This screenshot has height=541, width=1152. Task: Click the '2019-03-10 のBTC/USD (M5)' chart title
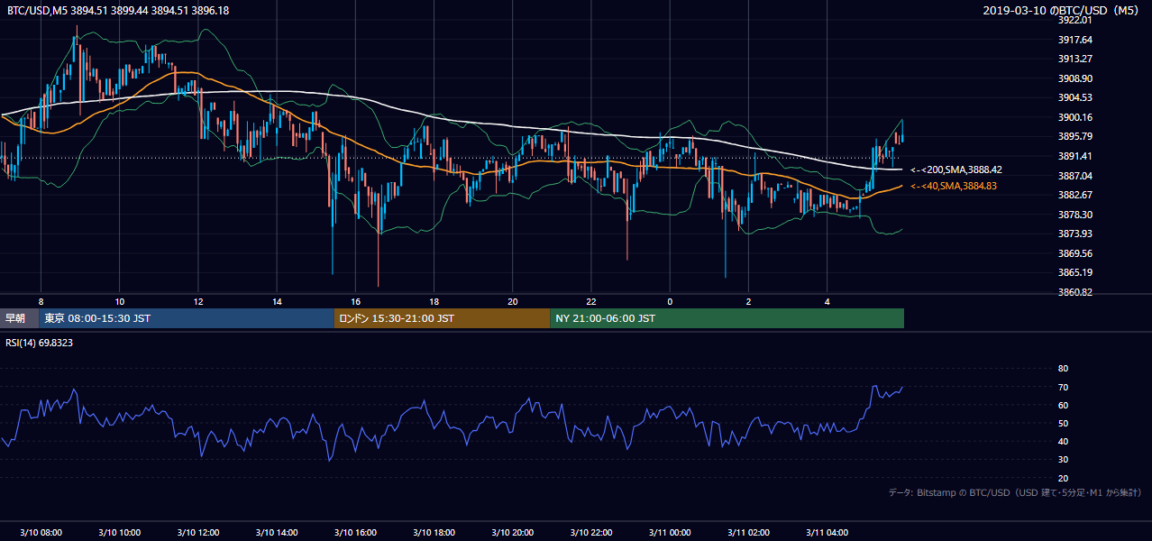click(x=1062, y=11)
